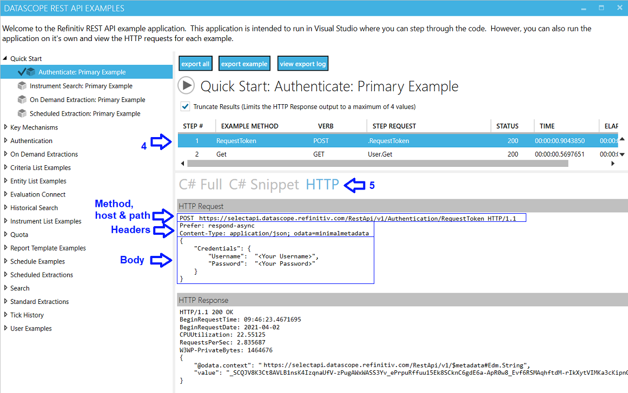Expand the Standard Extractions node
The width and height of the screenshot is (628, 393).
pyautogui.click(x=5, y=301)
